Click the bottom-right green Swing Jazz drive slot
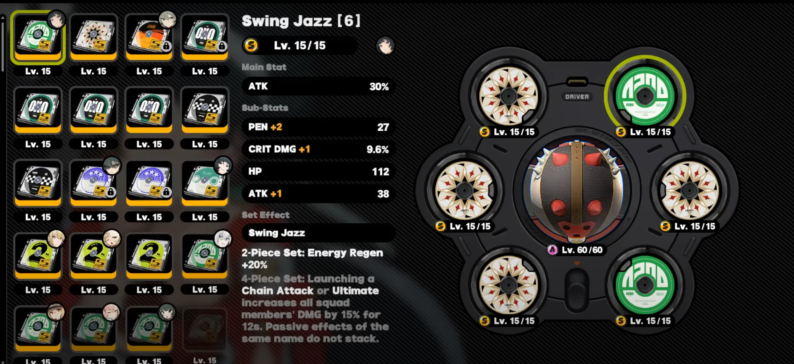The image size is (794, 364). [x=645, y=285]
